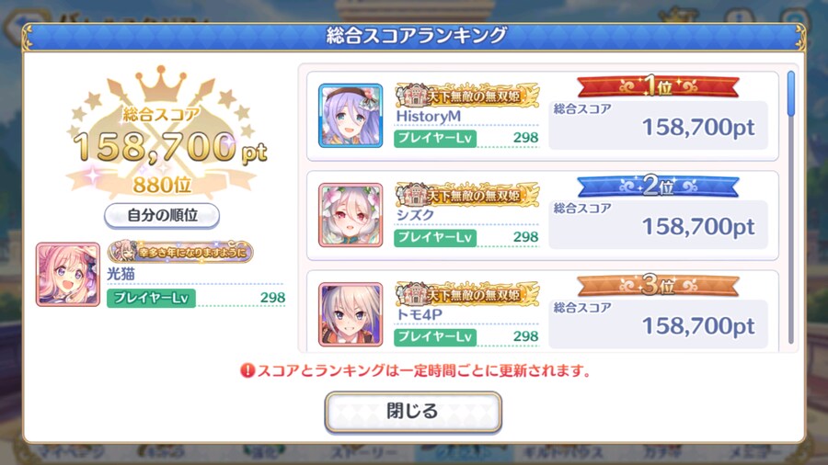Tap the red exclamation warning icon
This screenshot has height=465, width=828.
tap(247, 370)
